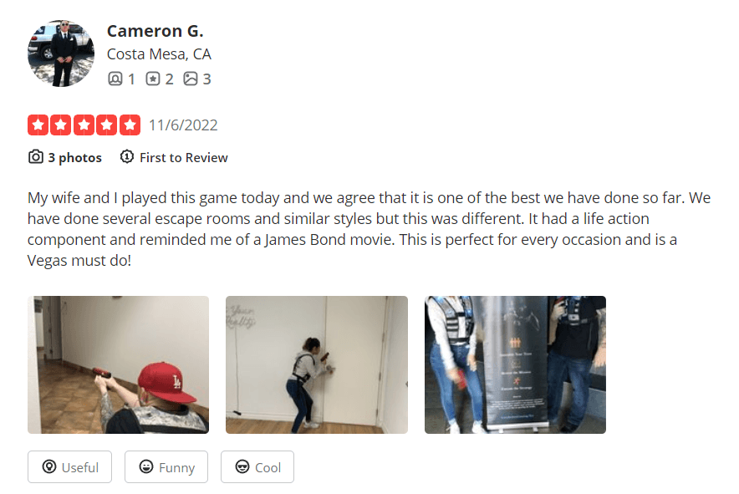Click the Cameron G. reviewer name
This screenshot has width=739, height=494.
pyautogui.click(x=155, y=31)
